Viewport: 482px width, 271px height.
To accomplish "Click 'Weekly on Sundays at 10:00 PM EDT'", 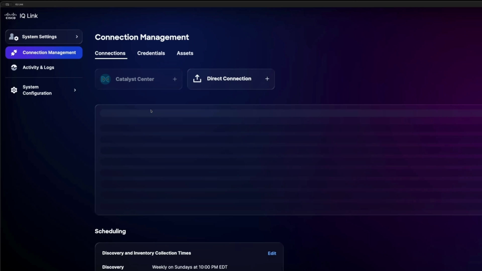I will pyautogui.click(x=190, y=267).
